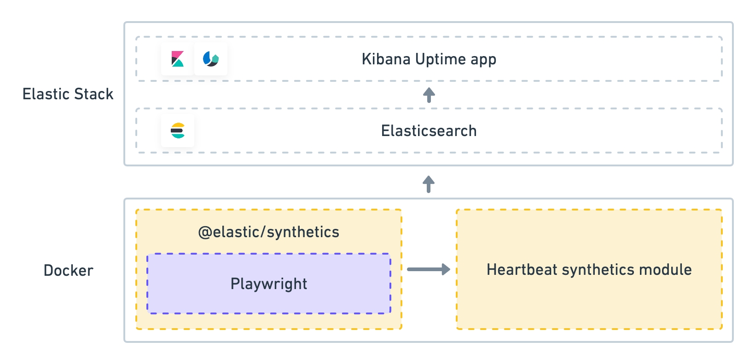Click Heartbeat synthetics module box
755x364 pixels.
coord(589,269)
